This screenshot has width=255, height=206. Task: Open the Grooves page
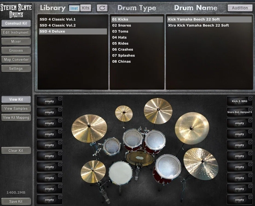coord(16,51)
